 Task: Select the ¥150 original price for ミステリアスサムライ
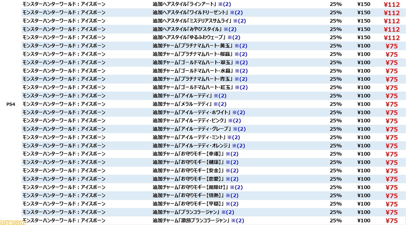(x=364, y=21)
